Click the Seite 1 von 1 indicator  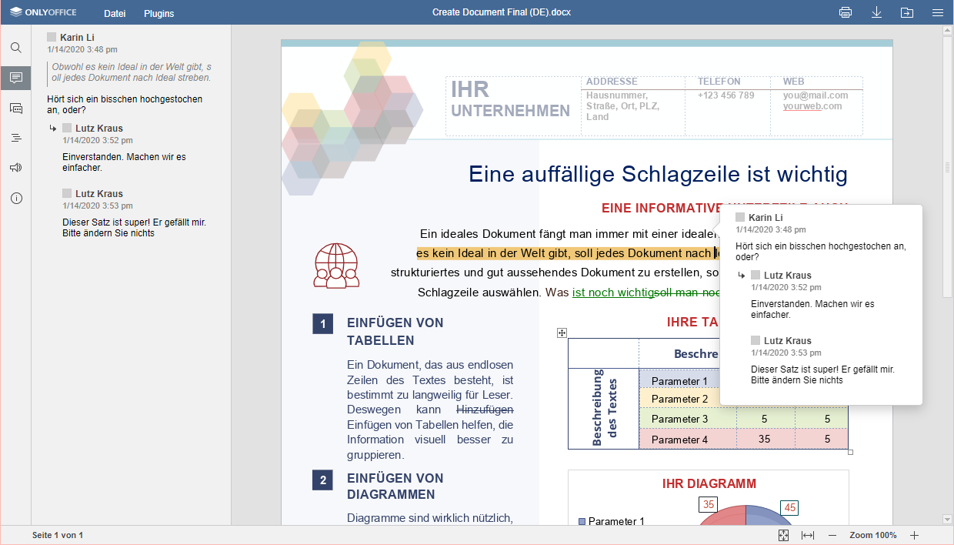coord(58,535)
